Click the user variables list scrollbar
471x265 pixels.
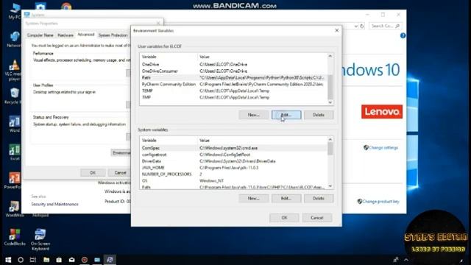[330, 87]
